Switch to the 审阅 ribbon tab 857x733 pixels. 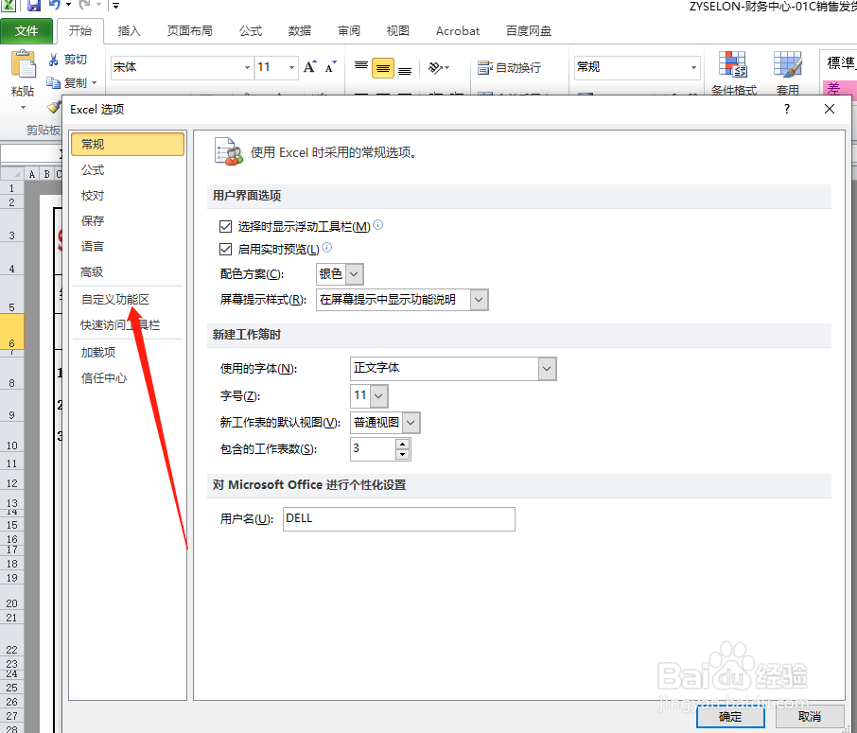[x=349, y=31]
